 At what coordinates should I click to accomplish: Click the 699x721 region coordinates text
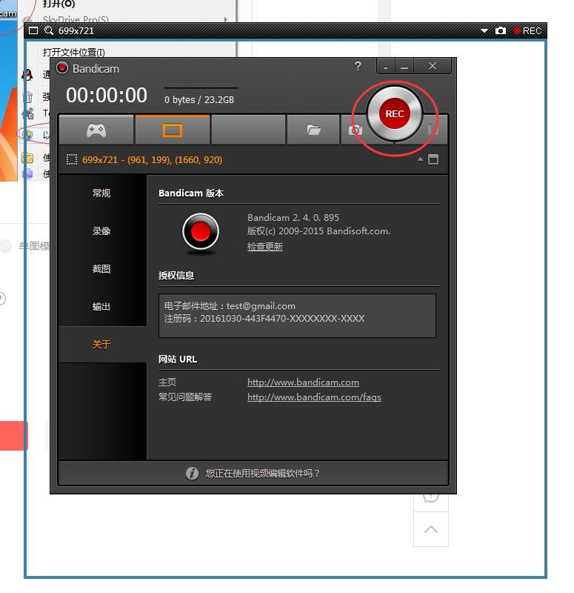(x=152, y=160)
